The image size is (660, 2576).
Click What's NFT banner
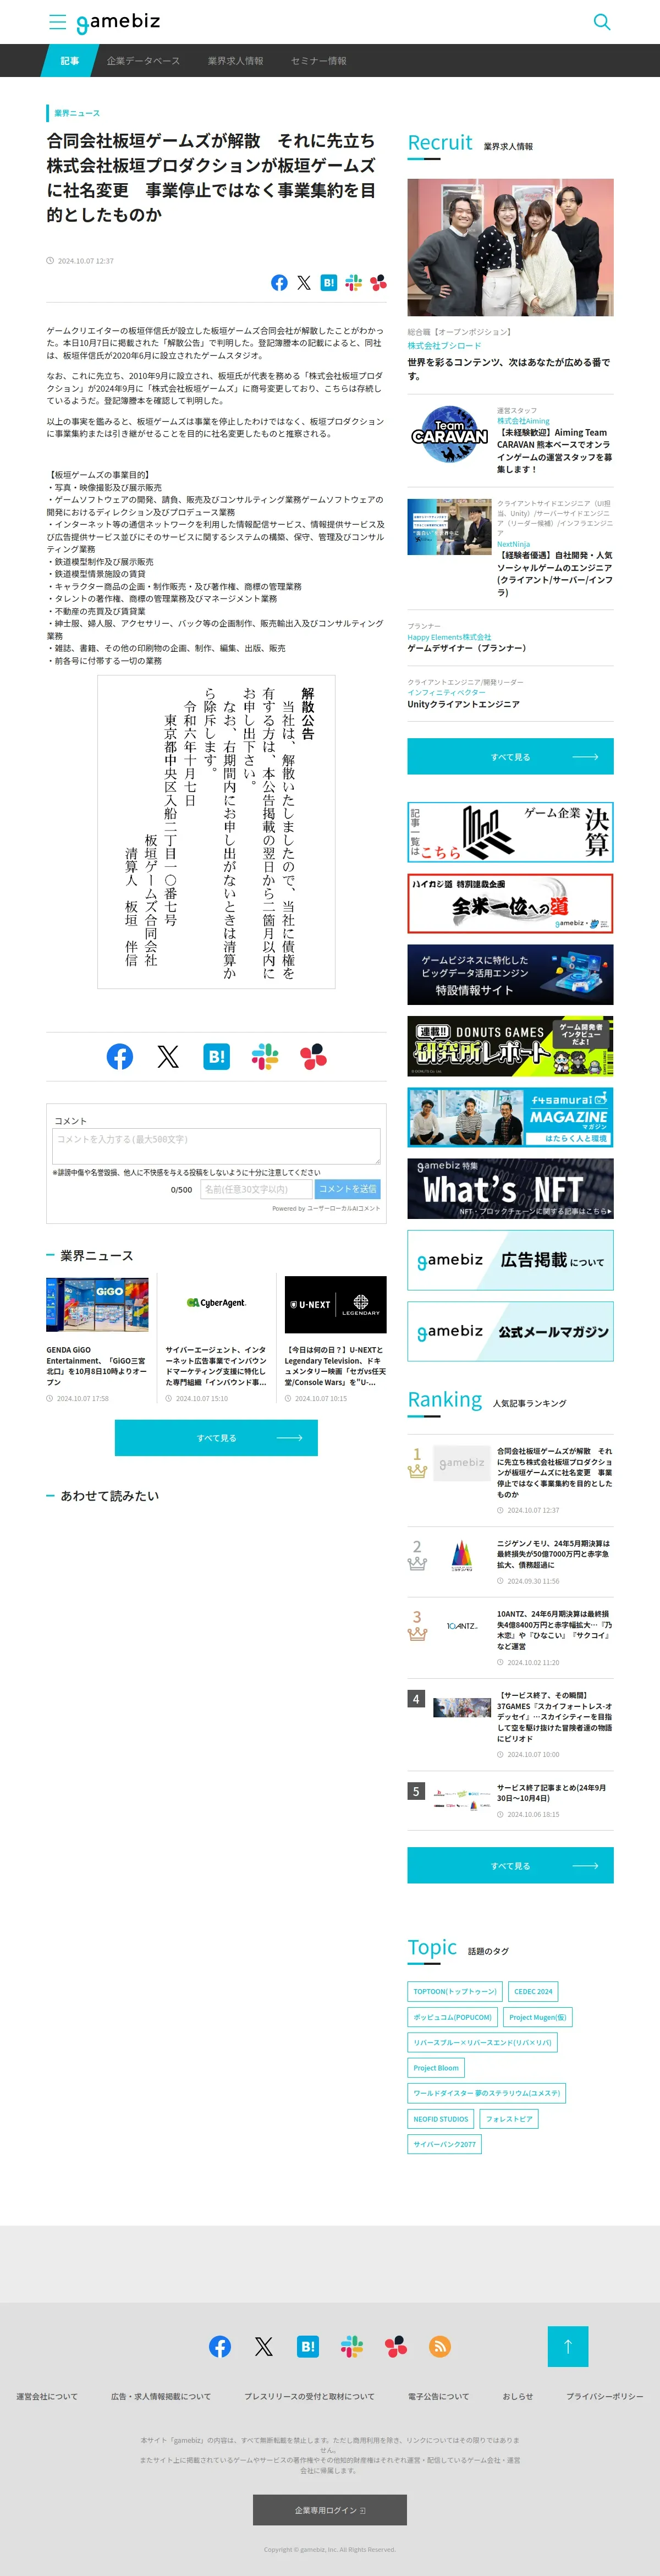click(x=510, y=1188)
